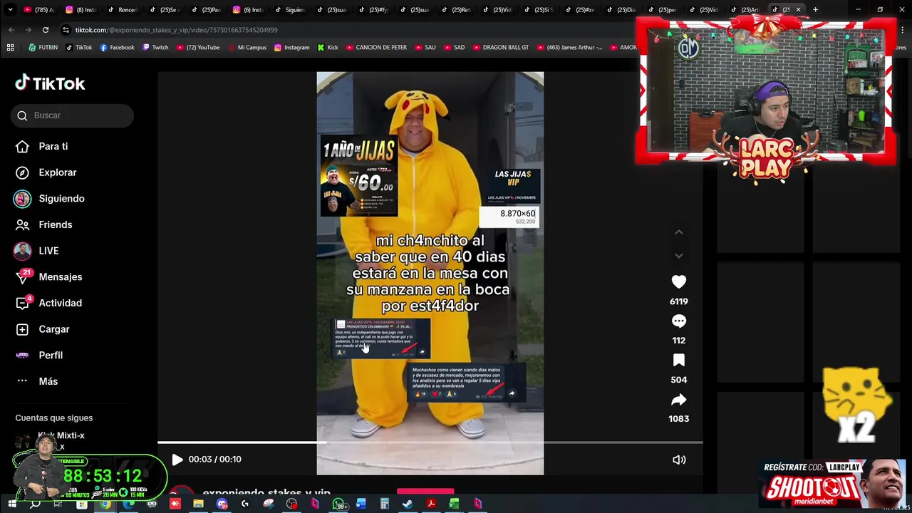Switch to the (6) Instagram tab

coord(249,9)
